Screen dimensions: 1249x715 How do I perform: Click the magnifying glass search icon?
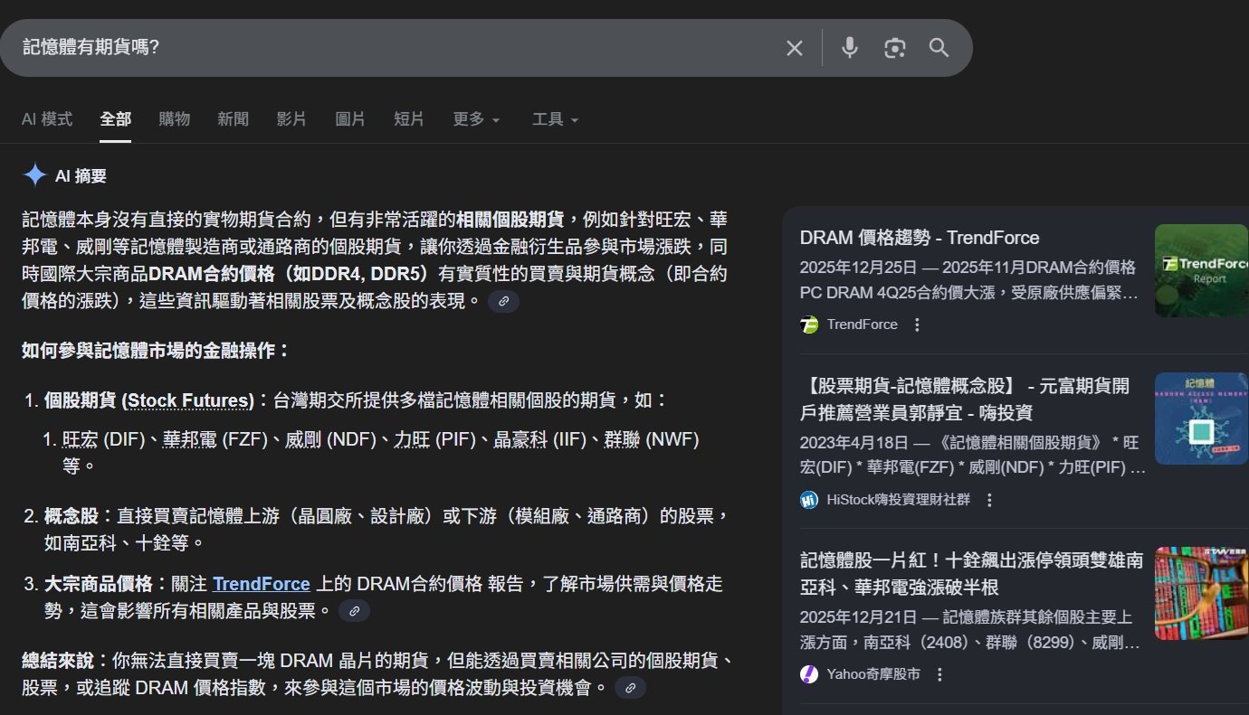coord(939,48)
